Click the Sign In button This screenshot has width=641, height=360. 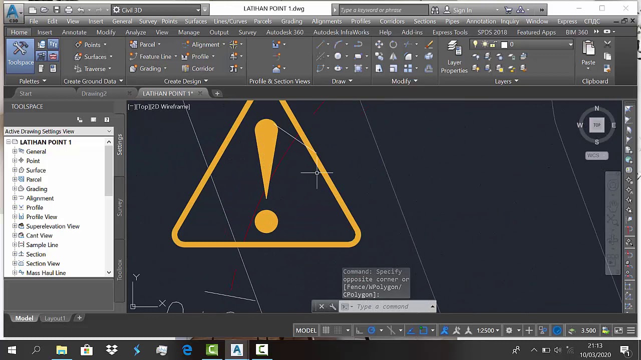pyautogui.click(x=463, y=10)
